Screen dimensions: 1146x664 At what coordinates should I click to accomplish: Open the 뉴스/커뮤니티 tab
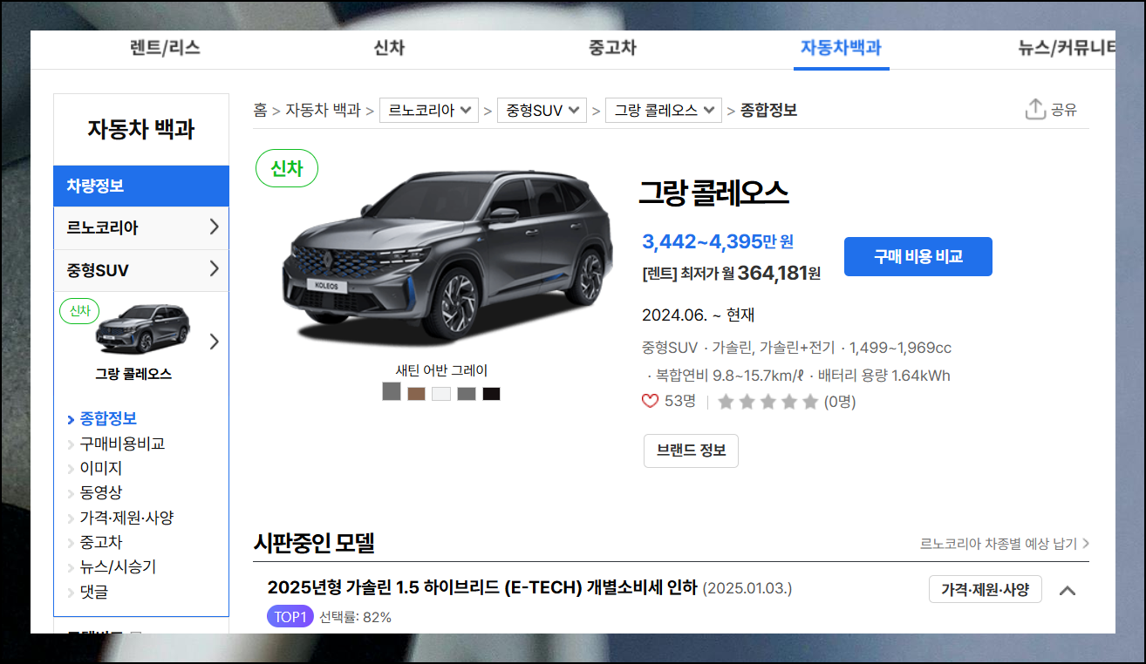tap(1067, 48)
